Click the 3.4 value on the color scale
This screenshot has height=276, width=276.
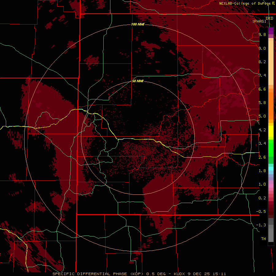point(262,144)
